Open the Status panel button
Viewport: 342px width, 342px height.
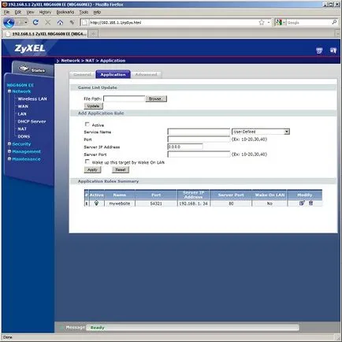coord(32,69)
